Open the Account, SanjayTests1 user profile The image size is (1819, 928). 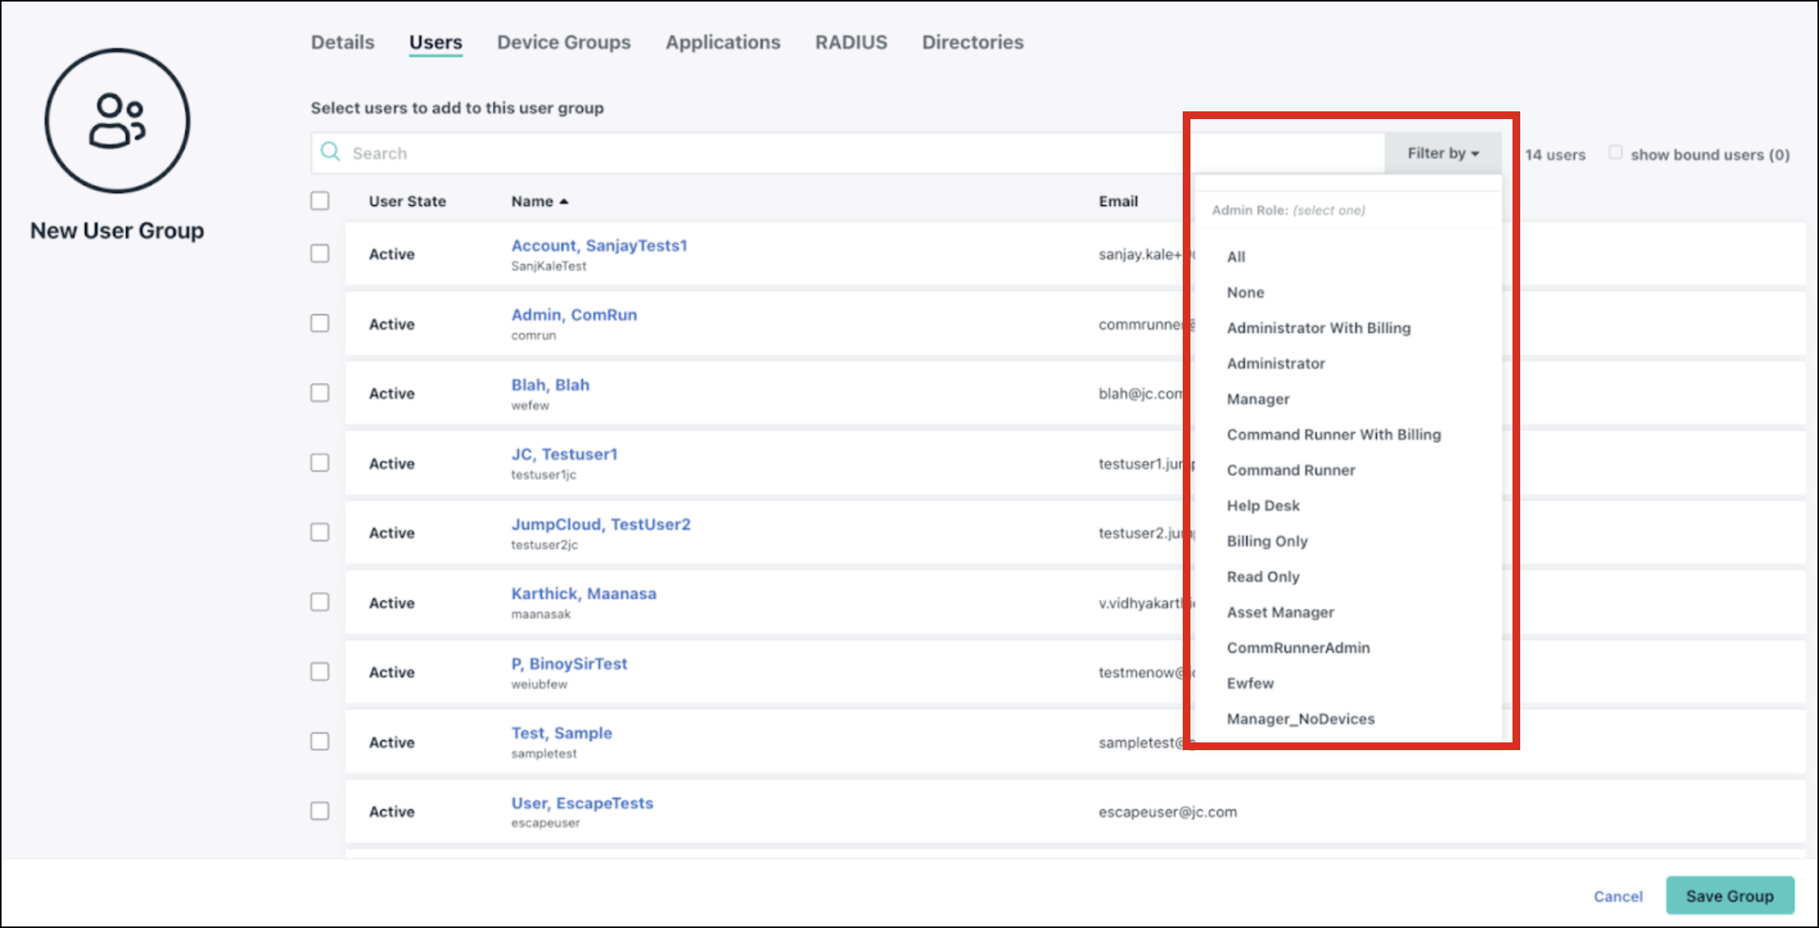[598, 245]
